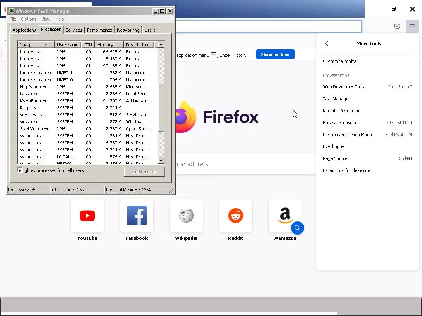Select the svchost.exe row using 6,780 K
Viewport: 422px width, 316px height.
pos(87,143)
